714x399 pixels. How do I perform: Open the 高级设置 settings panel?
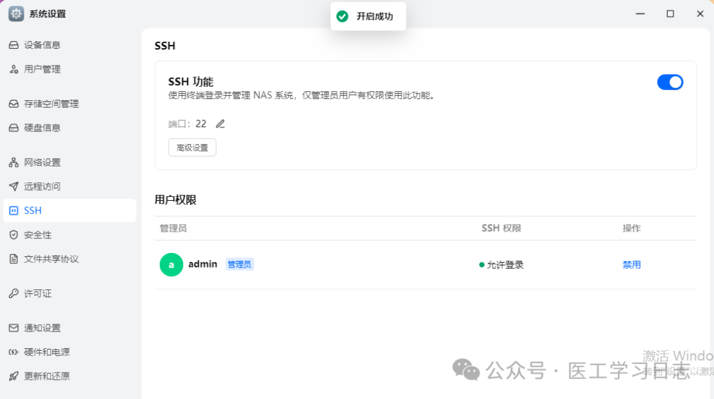coord(192,147)
